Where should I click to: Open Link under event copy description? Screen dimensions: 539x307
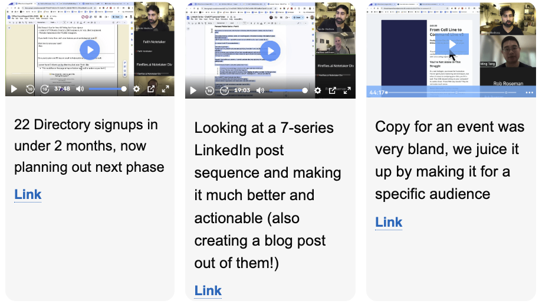(389, 222)
